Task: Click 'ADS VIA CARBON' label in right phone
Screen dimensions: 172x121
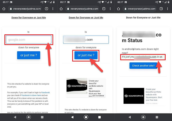Action: pyautogui.click(x=152, y=104)
